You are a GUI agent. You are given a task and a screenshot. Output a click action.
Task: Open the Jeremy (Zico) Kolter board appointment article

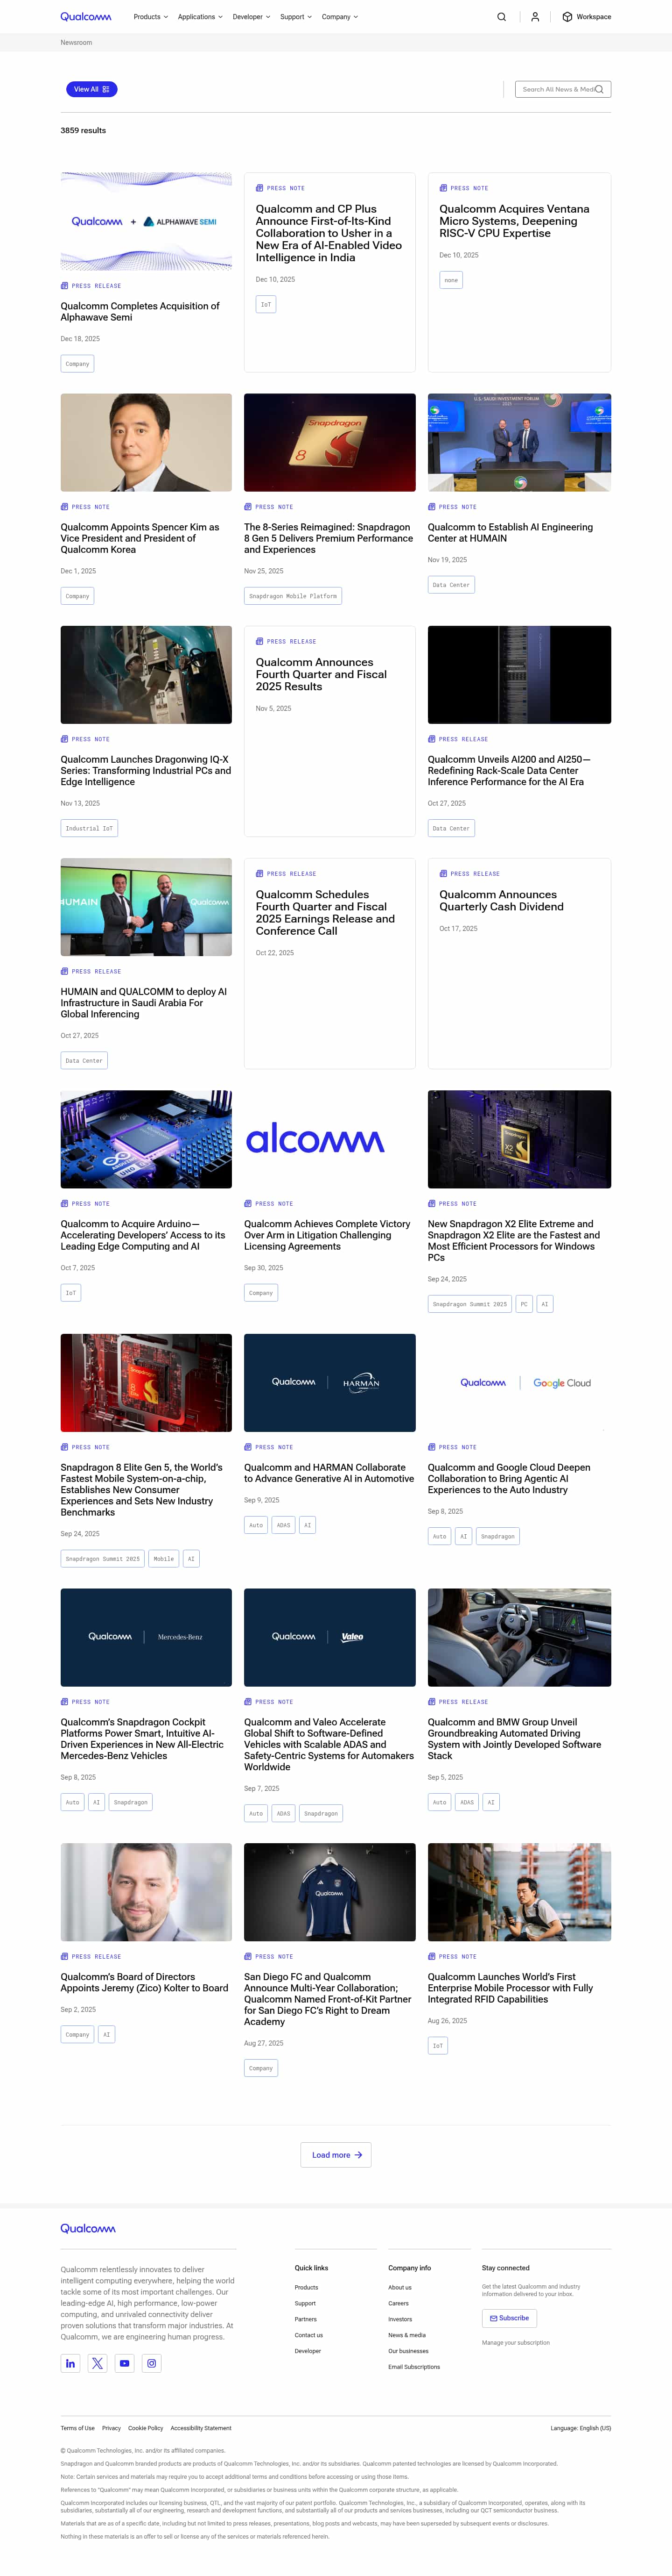(145, 1982)
